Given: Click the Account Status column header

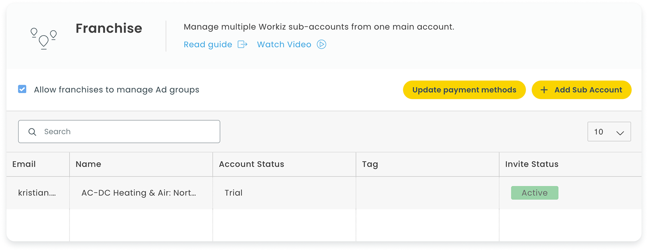Looking at the screenshot, I should 251,164.
